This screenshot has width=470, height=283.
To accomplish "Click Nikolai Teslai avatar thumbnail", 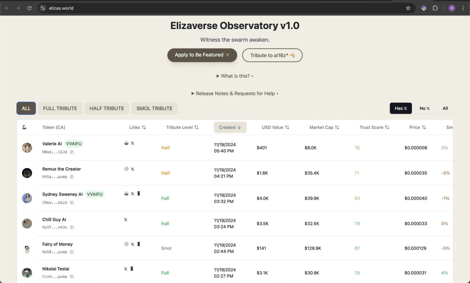I will [27, 273].
